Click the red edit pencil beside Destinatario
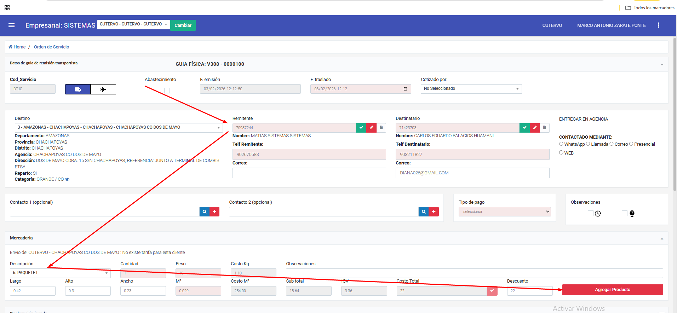The width and height of the screenshot is (677, 313). pos(534,128)
